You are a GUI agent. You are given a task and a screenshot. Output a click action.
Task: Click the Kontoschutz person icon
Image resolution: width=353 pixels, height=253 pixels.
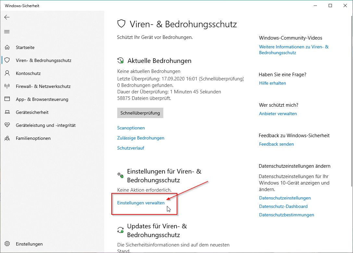pyautogui.click(x=7, y=73)
